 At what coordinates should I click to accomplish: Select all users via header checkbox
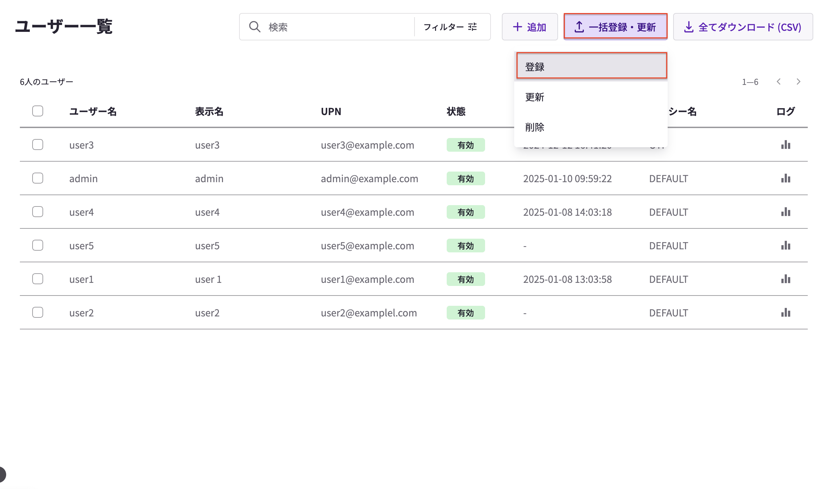tap(37, 111)
